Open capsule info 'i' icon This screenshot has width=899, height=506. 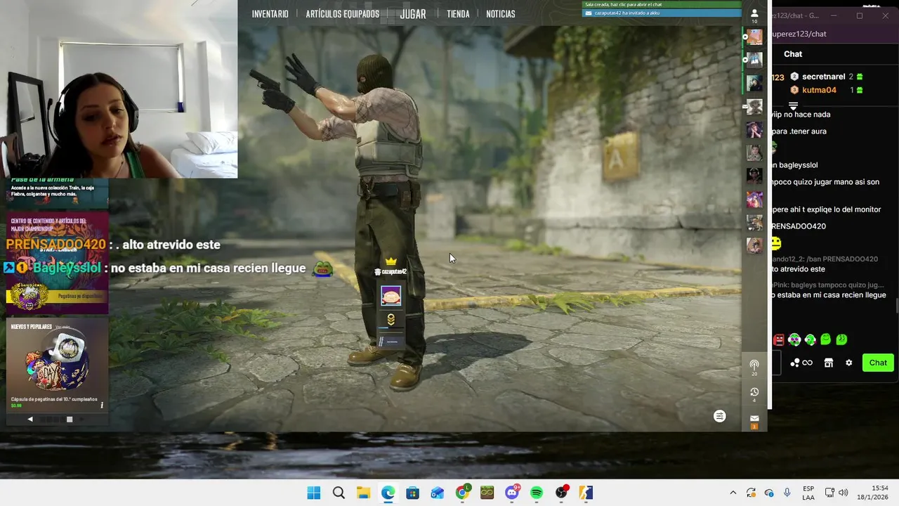[102, 405]
